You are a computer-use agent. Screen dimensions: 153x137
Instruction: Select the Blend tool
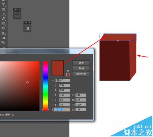coord(3,43)
